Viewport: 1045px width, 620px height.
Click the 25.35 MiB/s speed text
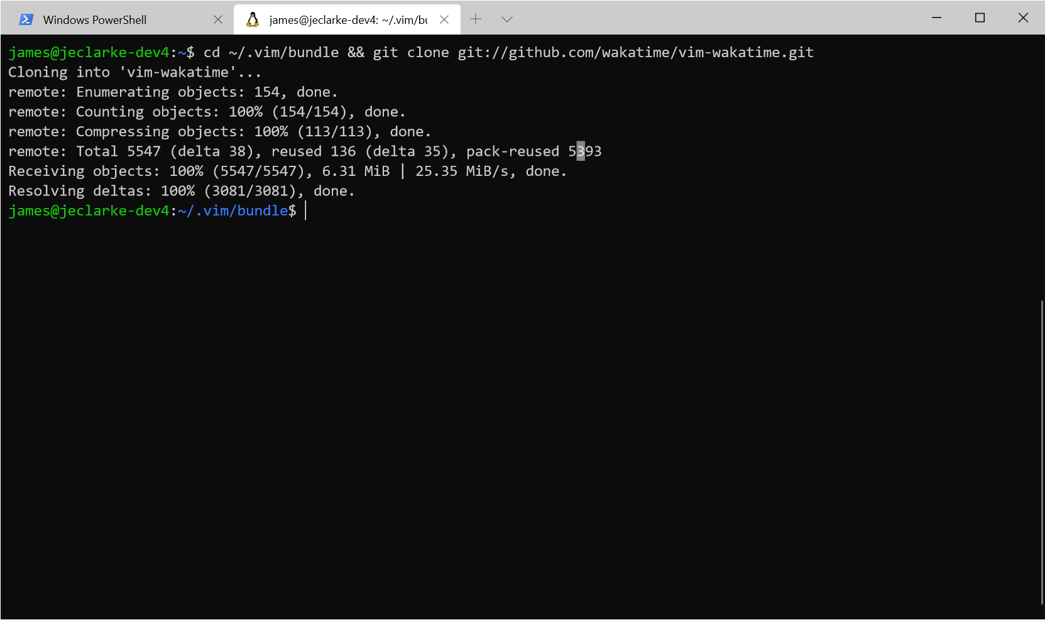(462, 170)
